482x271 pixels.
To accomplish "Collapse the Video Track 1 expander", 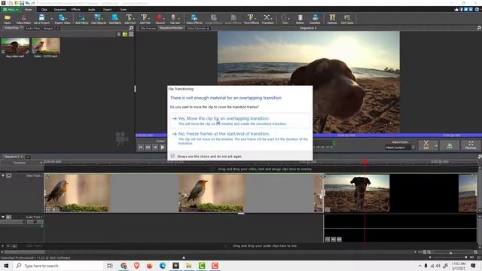I will [3, 175].
